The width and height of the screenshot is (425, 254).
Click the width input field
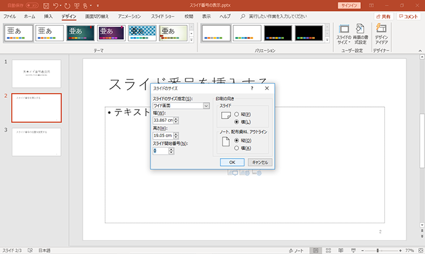tap(163, 121)
